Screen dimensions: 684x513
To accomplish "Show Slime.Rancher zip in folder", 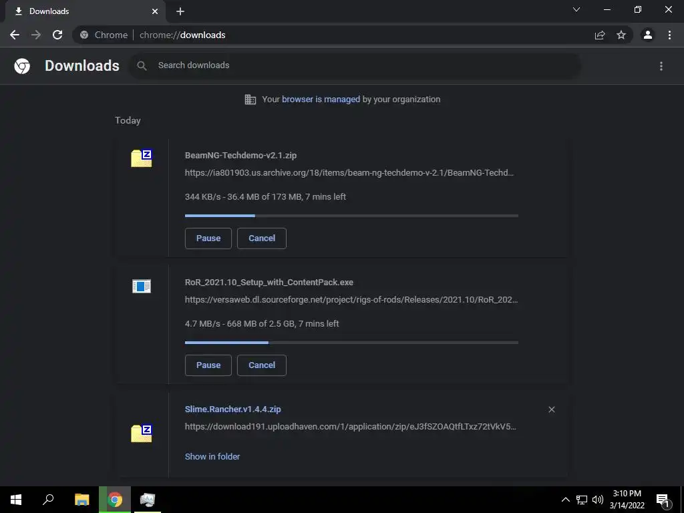I will click(212, 457).
